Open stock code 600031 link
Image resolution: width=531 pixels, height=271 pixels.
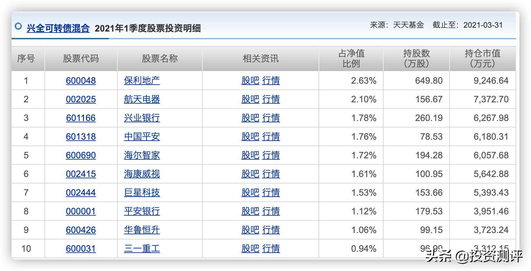pos(81,248)
